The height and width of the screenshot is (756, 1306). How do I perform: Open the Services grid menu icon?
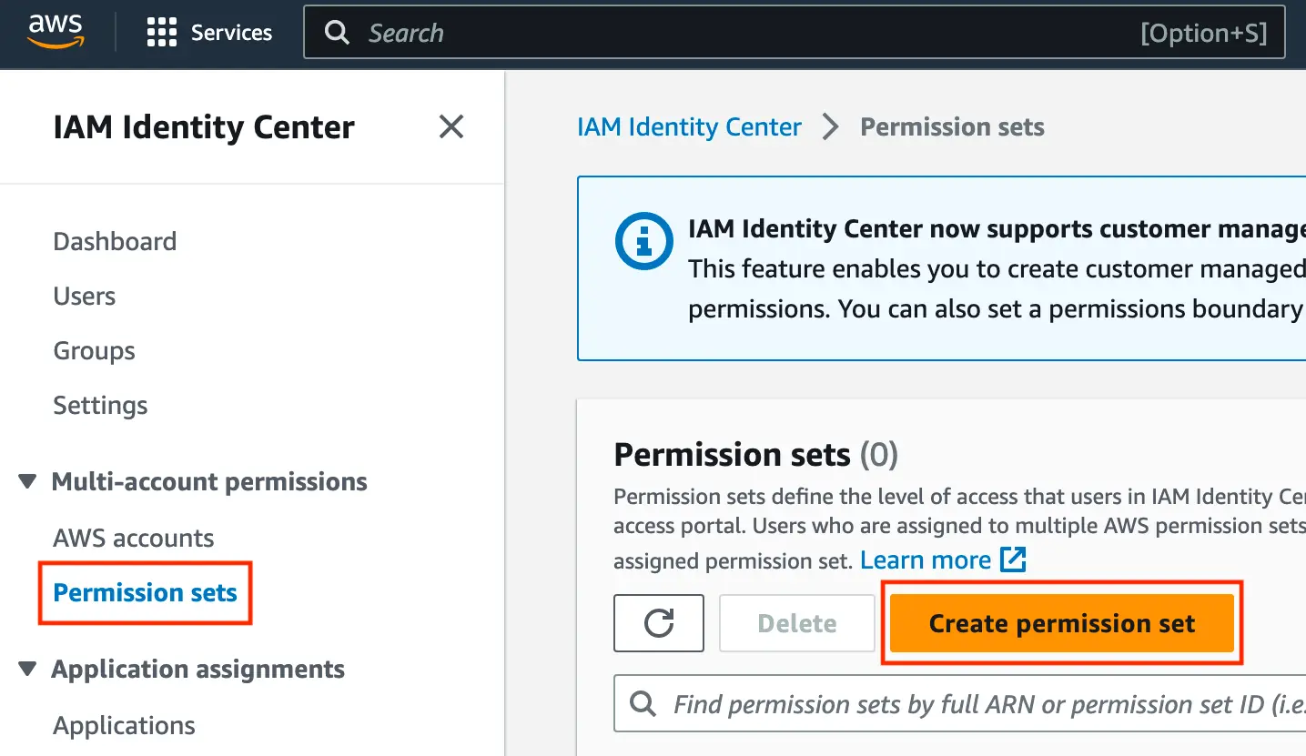[162, 34]
